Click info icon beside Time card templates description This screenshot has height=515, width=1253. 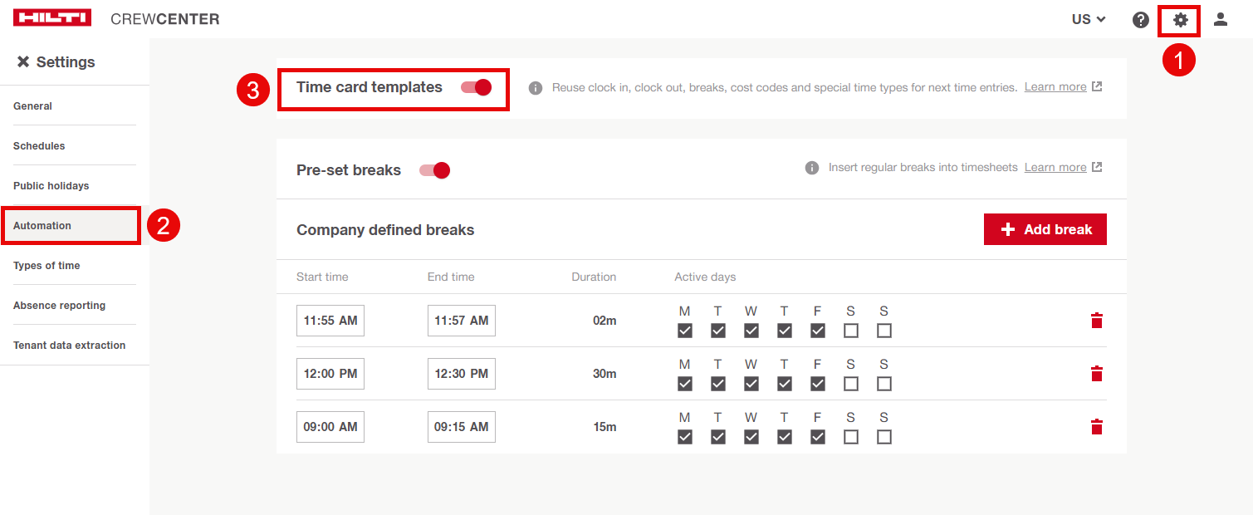pyautogui.click(x=536, y=88)
